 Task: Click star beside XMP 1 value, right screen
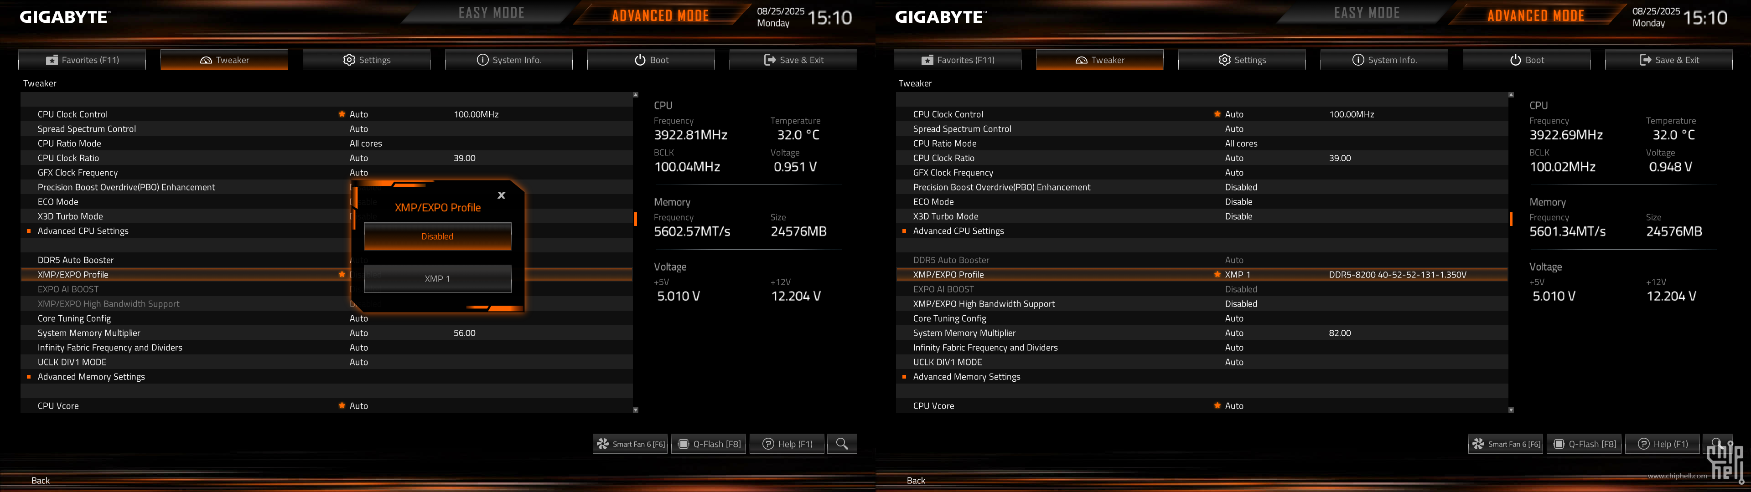[1217, 275]
